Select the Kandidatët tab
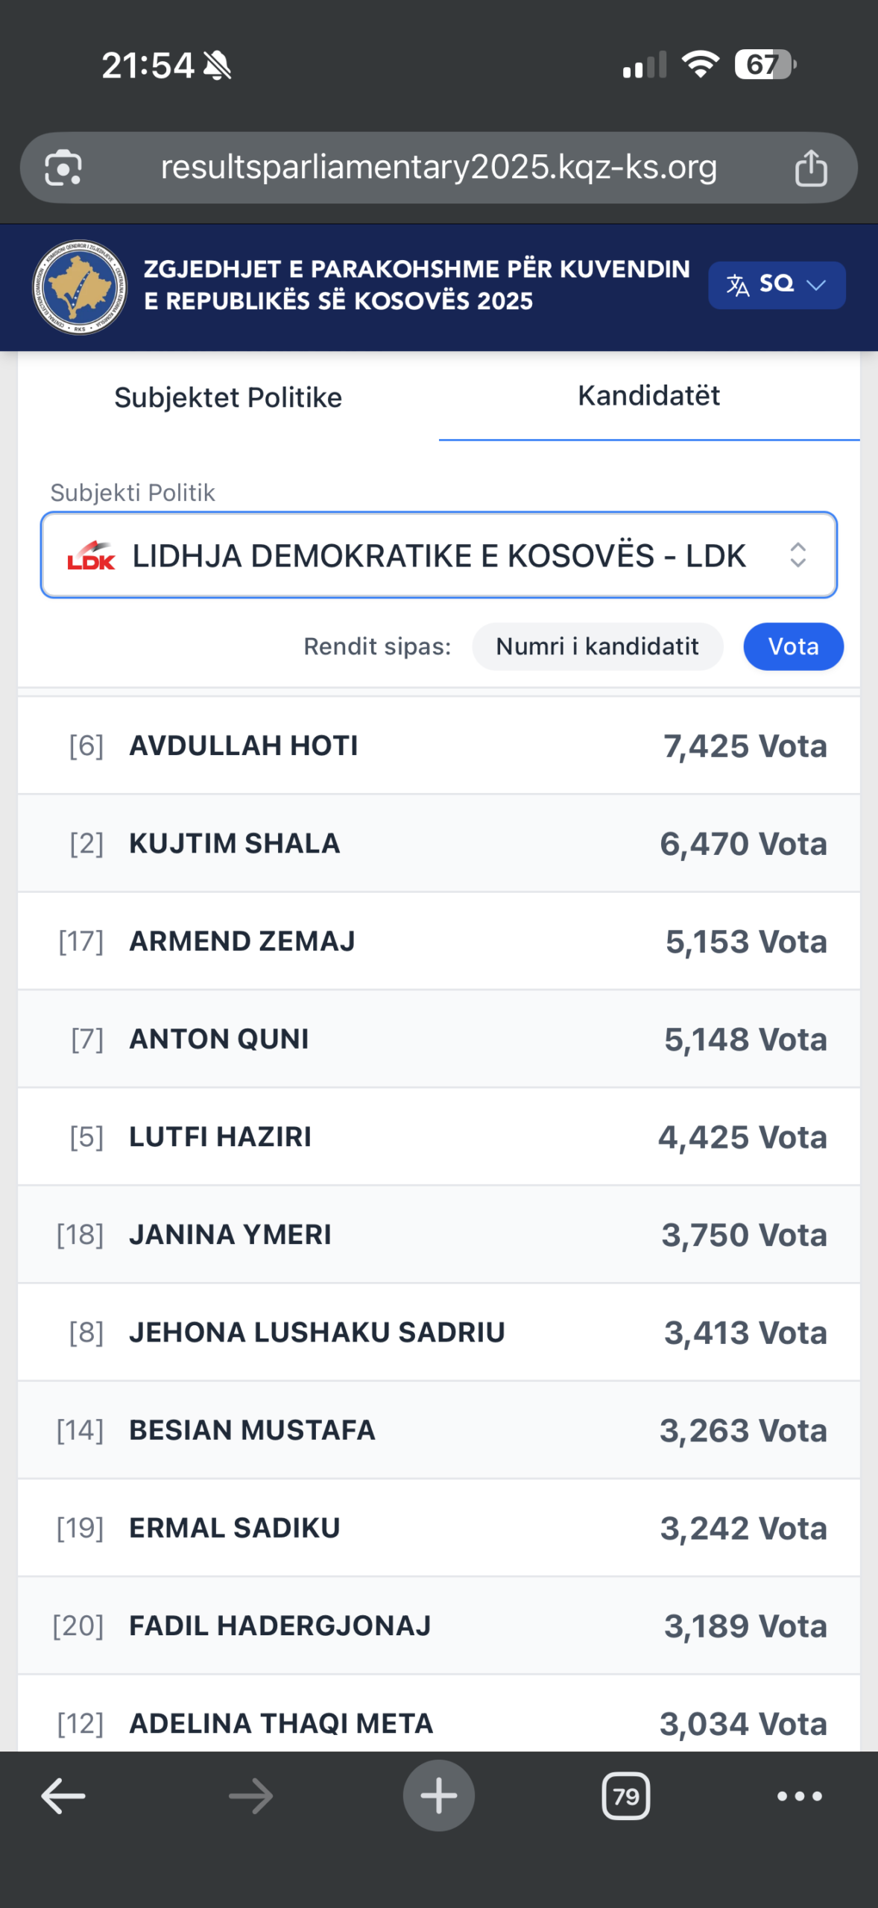The height and width of the screenshot is (1908, 878). (x=648, y=396)
